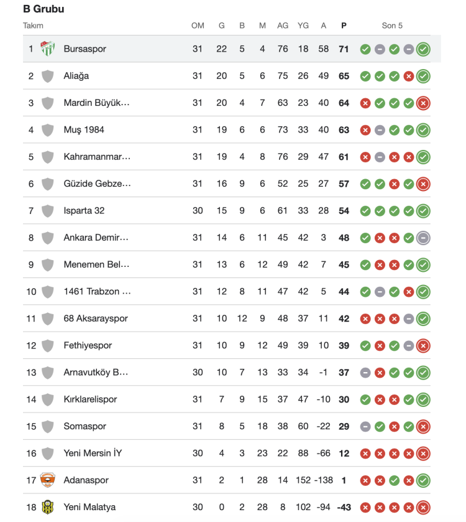Screen dimensions: 466x522
Task: Click the Adanaspor club crest icon
Action: [x=48, y=480]
